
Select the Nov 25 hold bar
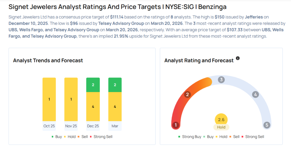click(x=71, y=99)
